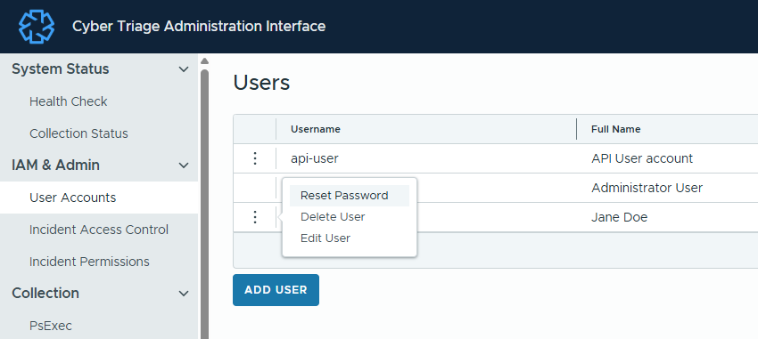
Task: Click the Jane Doe full name cell
Action: [x=619, y=217]
